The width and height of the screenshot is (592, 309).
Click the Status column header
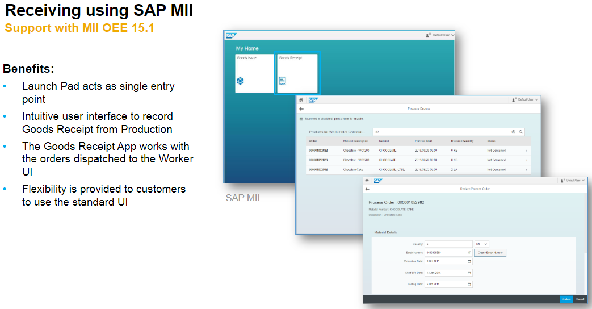coord(491,141)
